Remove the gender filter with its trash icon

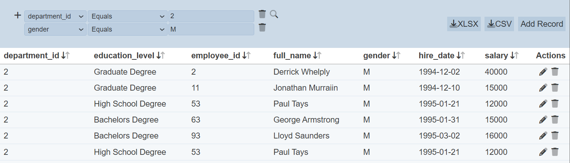point(262,28)
